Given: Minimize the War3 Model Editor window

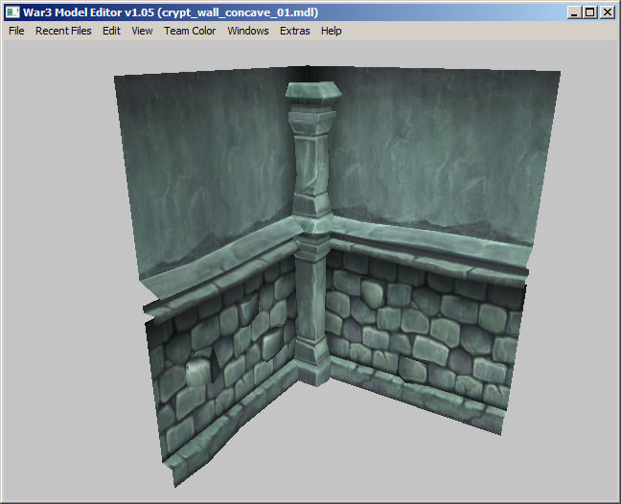Looking at the screenshot, I should (574, 12).
